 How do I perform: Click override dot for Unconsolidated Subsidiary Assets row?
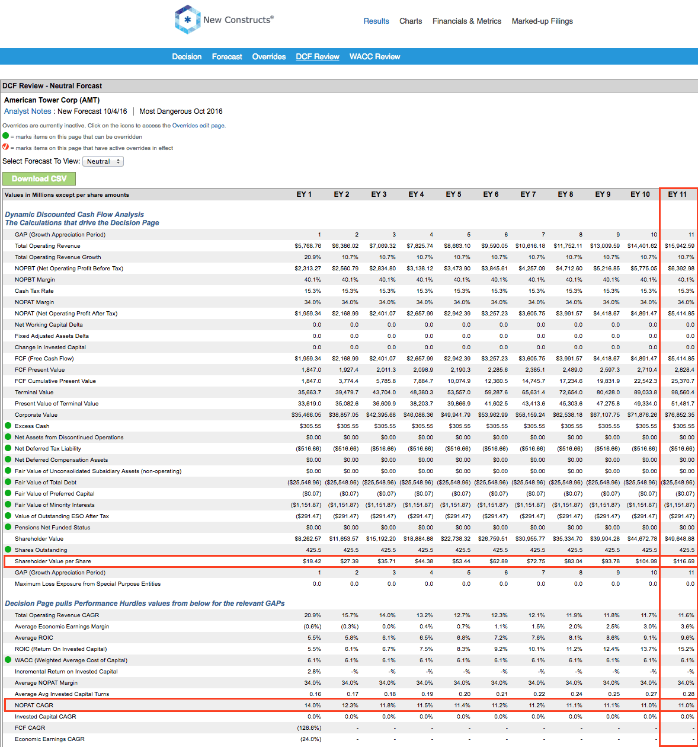coord(8,471)
